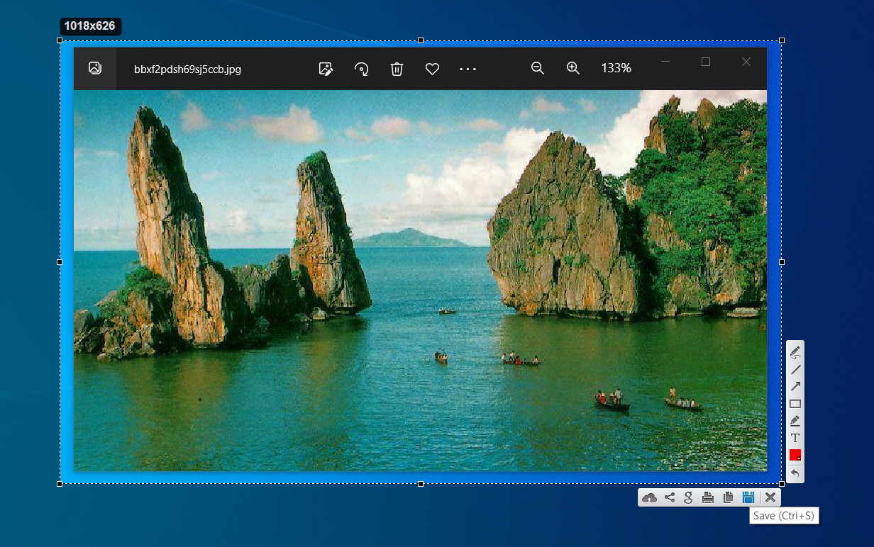874x547 pixels.
Task: Zoom out of the image
Action: point(538,68)
